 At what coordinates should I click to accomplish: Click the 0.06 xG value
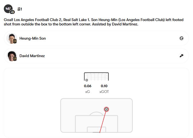88,86
